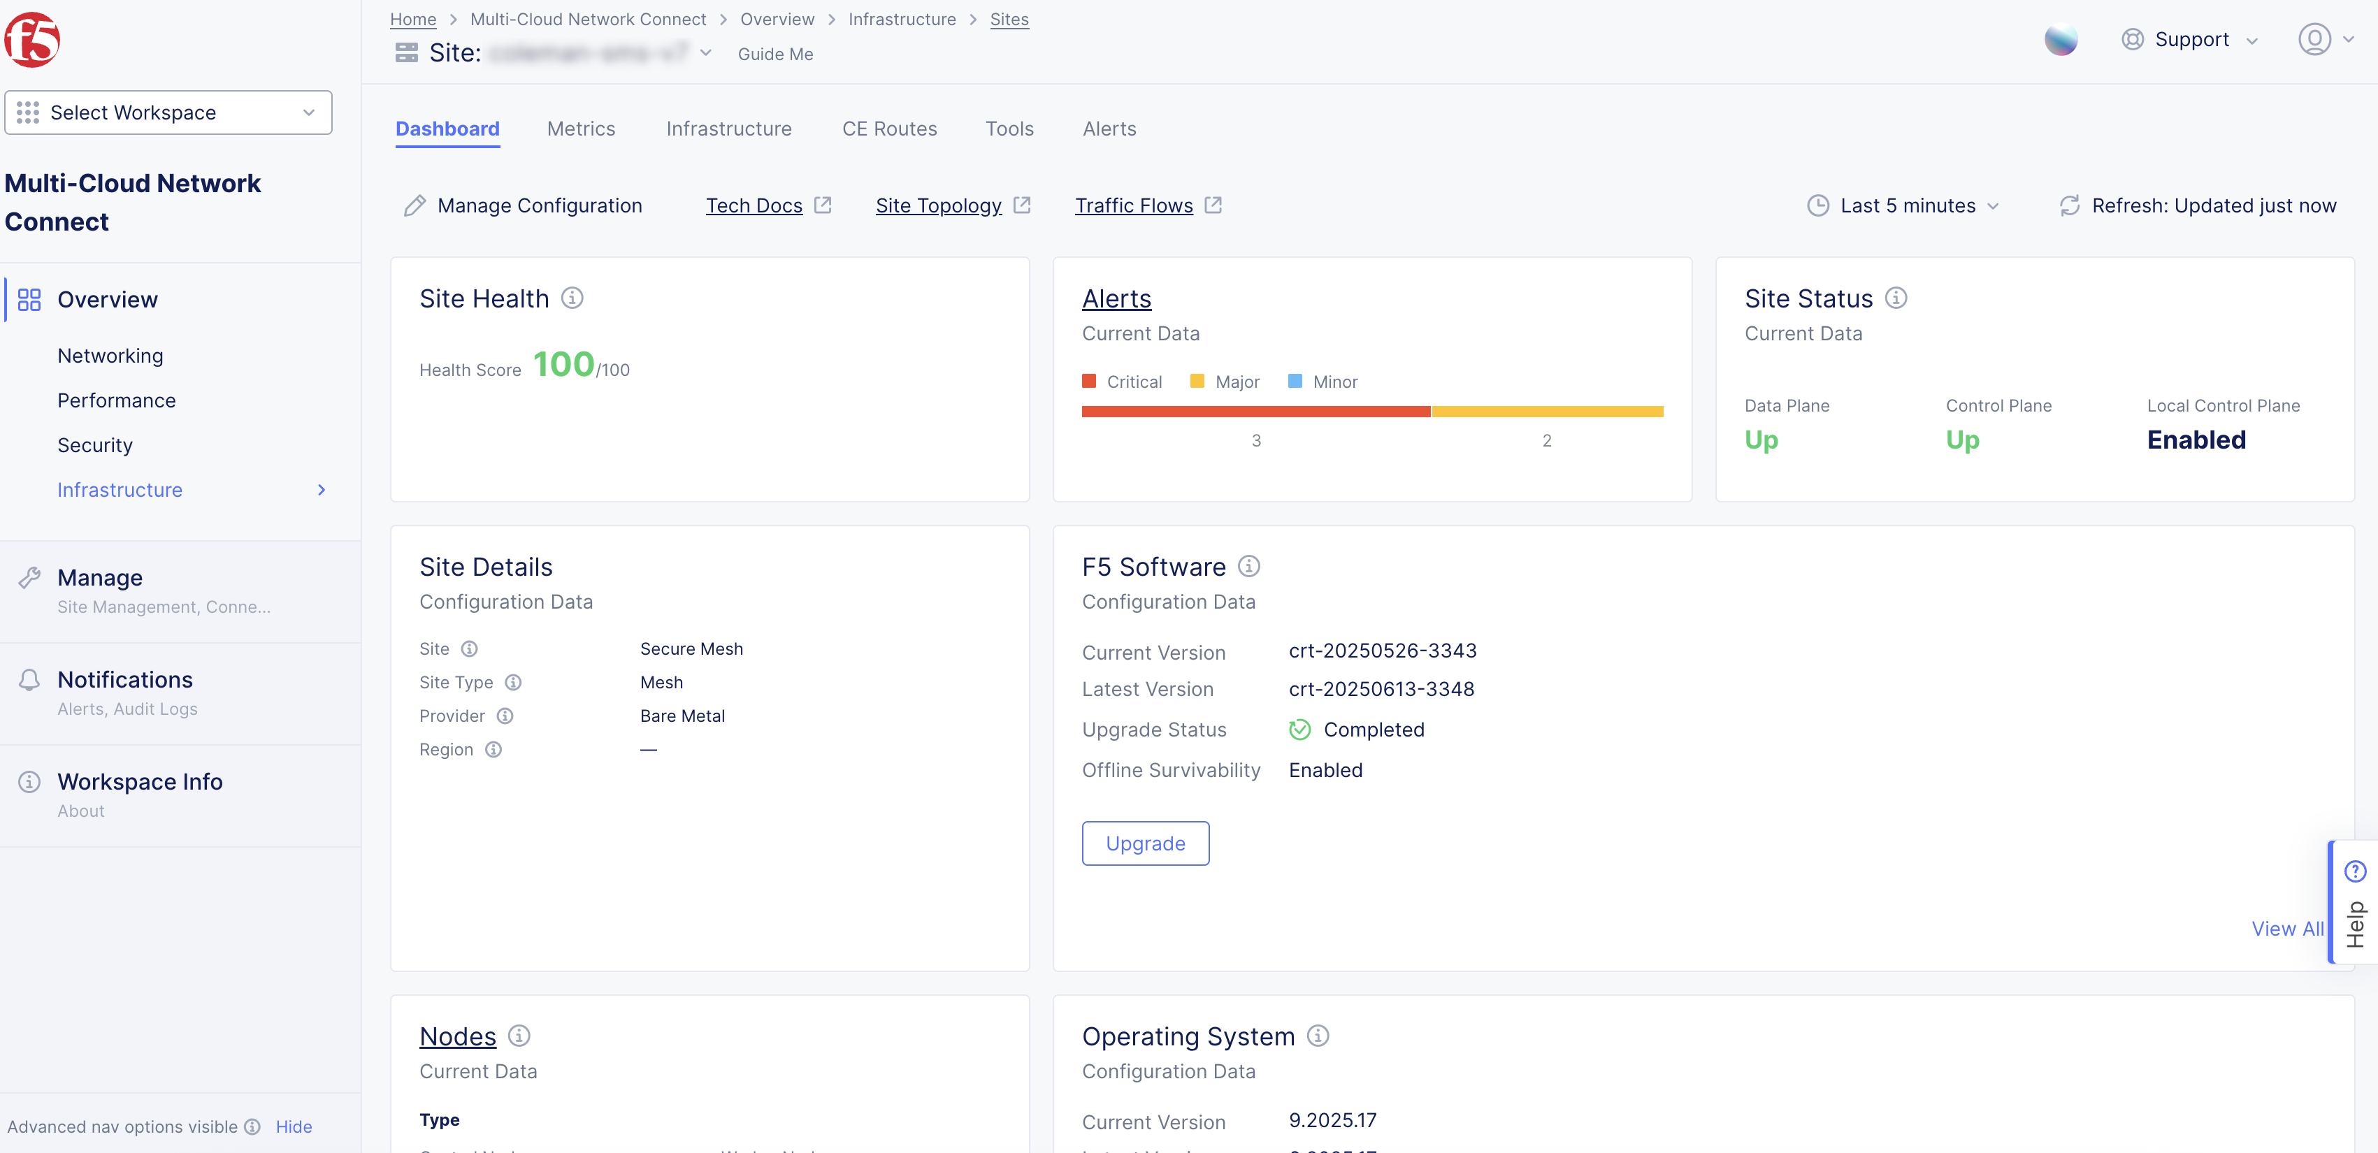The height and width of the screenshot is (1153, 2378).
Task: Click the Upgrade button
Action: (x=1145, y=843)
